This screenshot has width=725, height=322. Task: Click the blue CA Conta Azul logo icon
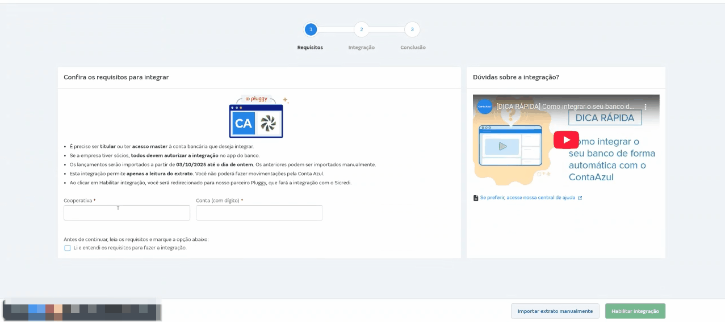(243, 123)
